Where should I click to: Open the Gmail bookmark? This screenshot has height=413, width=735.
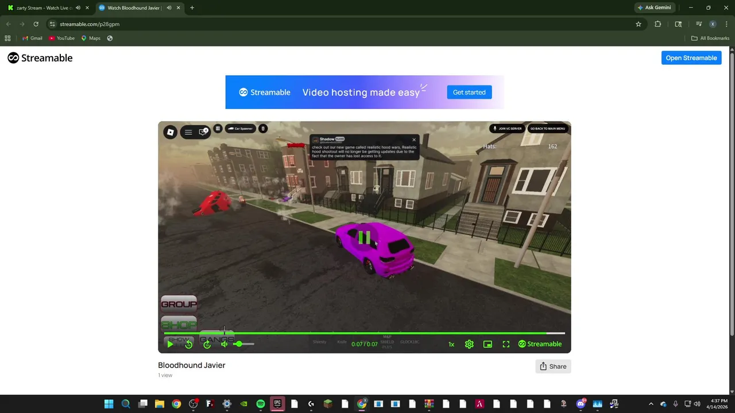[x=32, y=38]
